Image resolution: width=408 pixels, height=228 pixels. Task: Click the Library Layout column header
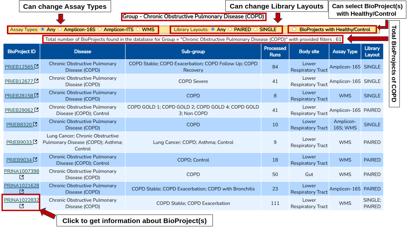click(372, 52)
